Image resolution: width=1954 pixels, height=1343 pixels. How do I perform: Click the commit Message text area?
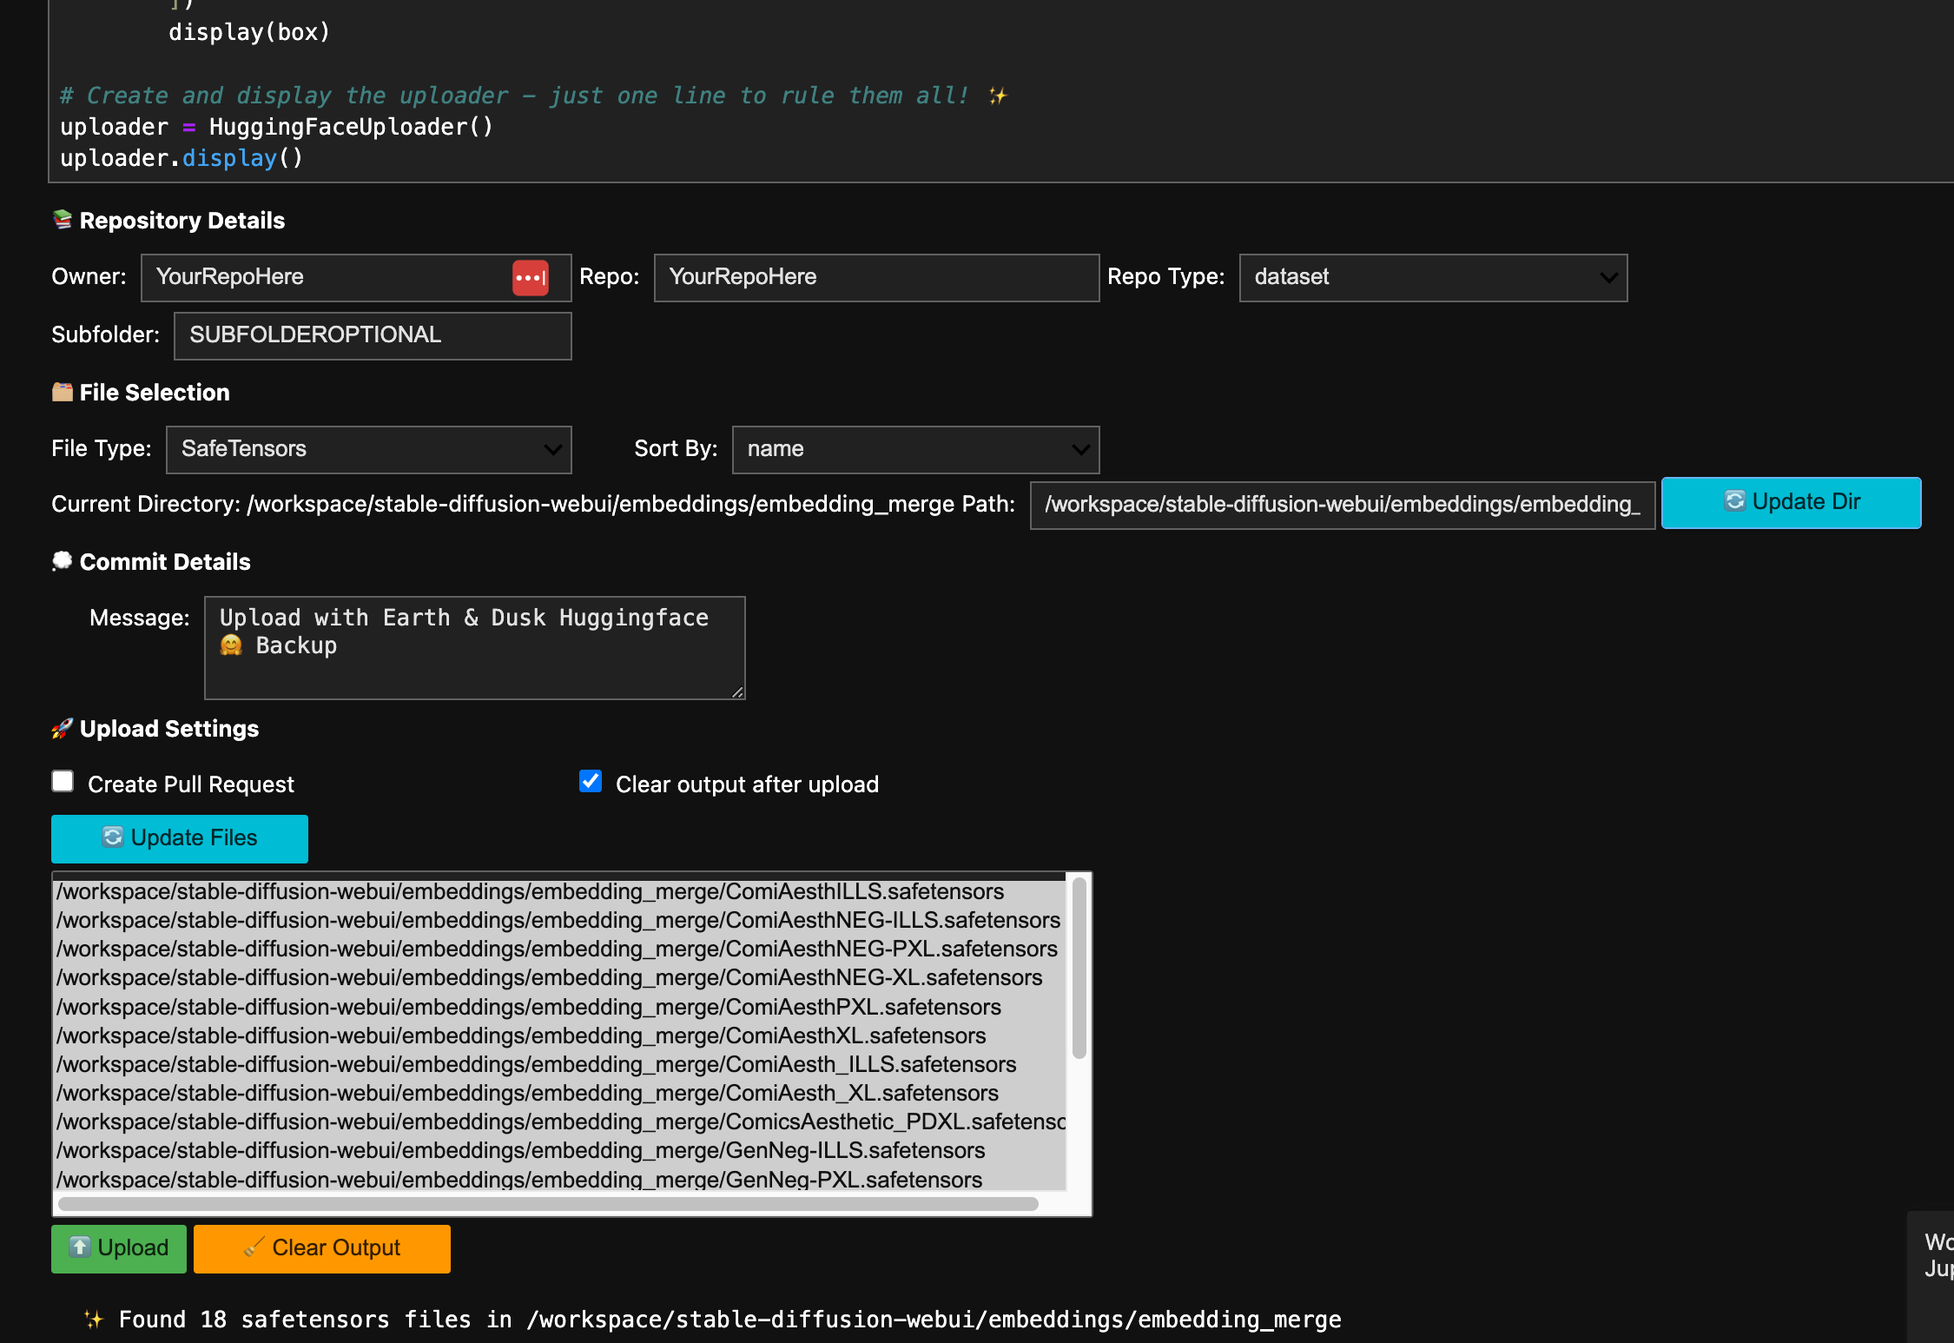(x=474, y=647)
